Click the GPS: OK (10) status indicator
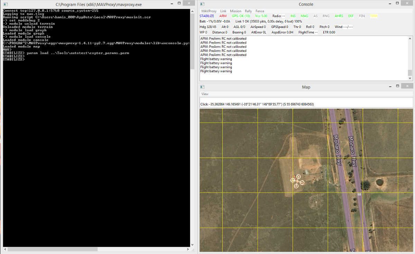 [241, 16]
